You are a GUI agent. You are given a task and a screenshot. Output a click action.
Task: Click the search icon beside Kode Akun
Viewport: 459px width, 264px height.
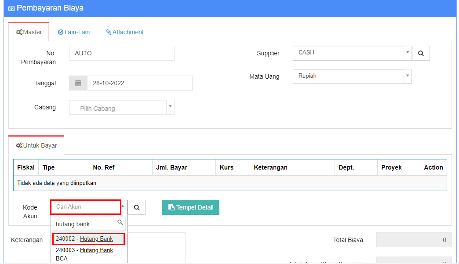(x=137, y=208)
